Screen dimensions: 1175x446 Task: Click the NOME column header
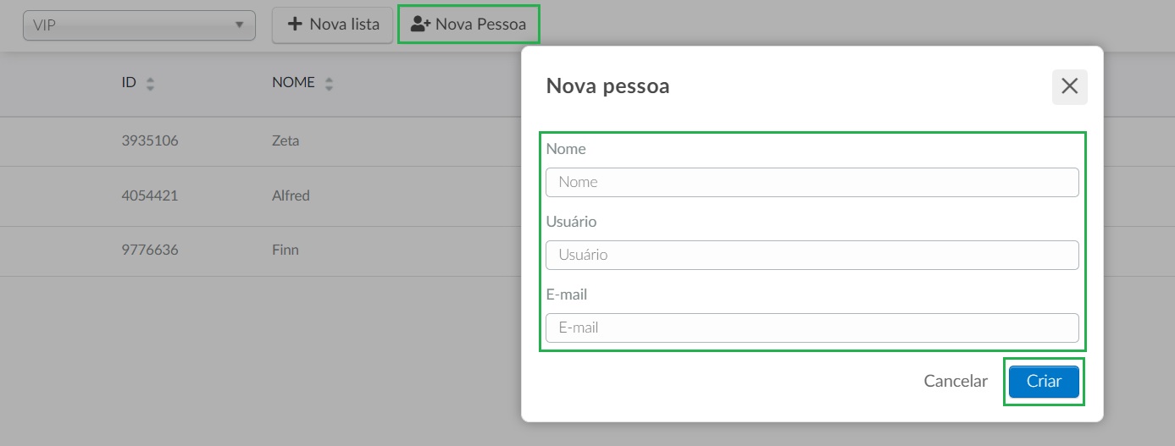293,83
